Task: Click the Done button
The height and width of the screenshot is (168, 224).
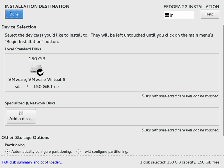Action: point(14,14)
